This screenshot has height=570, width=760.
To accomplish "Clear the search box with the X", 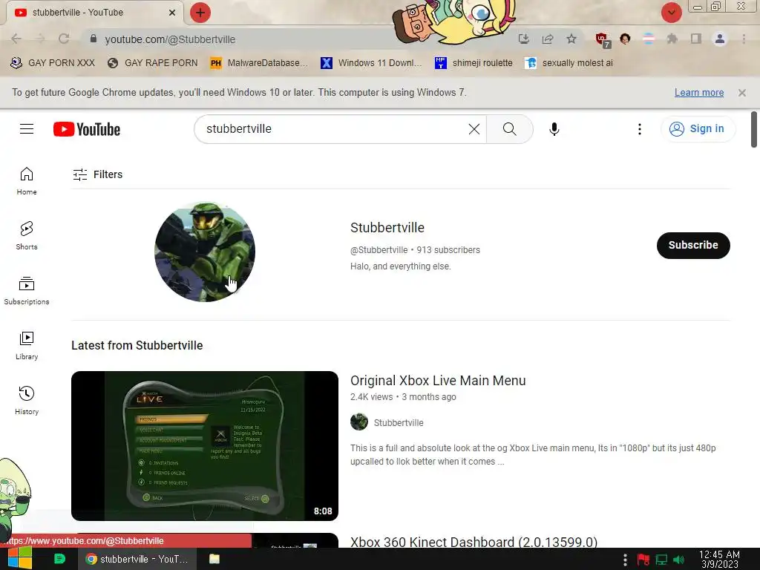I will [474, 129].
